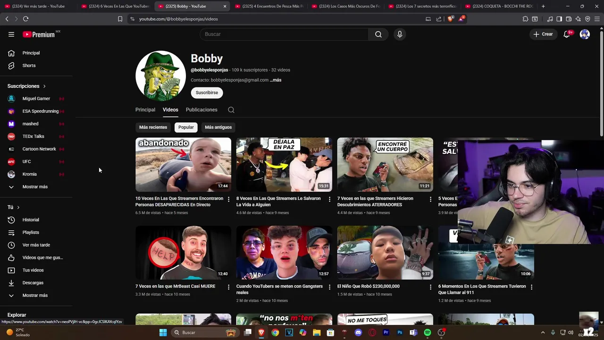Show hidden system tray icons
604x340 pixels.
coord(543,332)
